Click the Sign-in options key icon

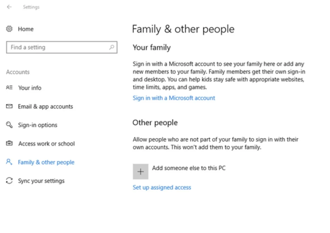pyautogui.click(x=9, y=125)
